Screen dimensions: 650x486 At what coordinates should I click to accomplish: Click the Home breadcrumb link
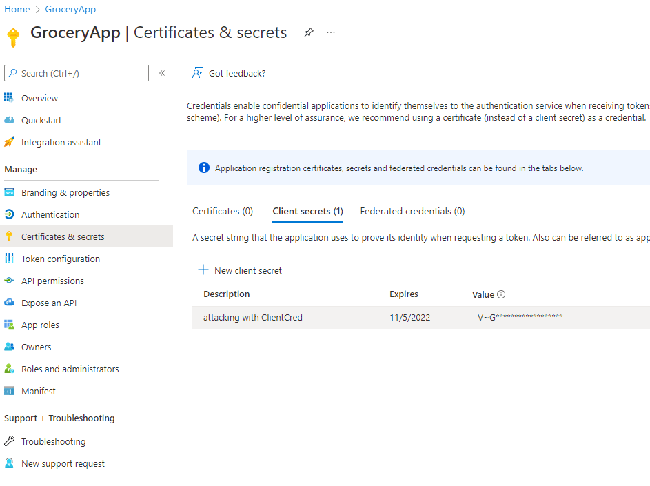(17, 10)
